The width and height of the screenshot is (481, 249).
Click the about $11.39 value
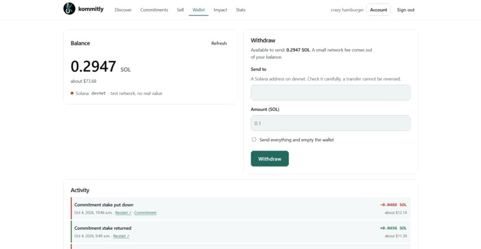(396, 236)
